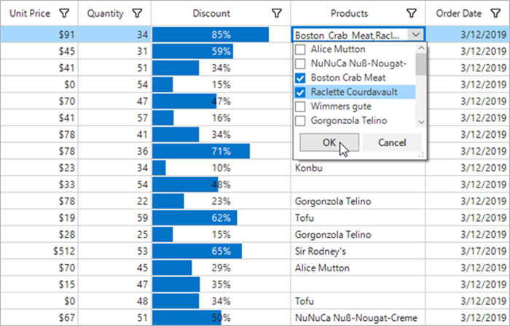Open the Discount column filter icon

277,13
